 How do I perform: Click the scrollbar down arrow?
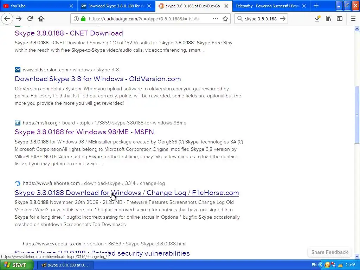pyautogui.click(x=357, y=256)
